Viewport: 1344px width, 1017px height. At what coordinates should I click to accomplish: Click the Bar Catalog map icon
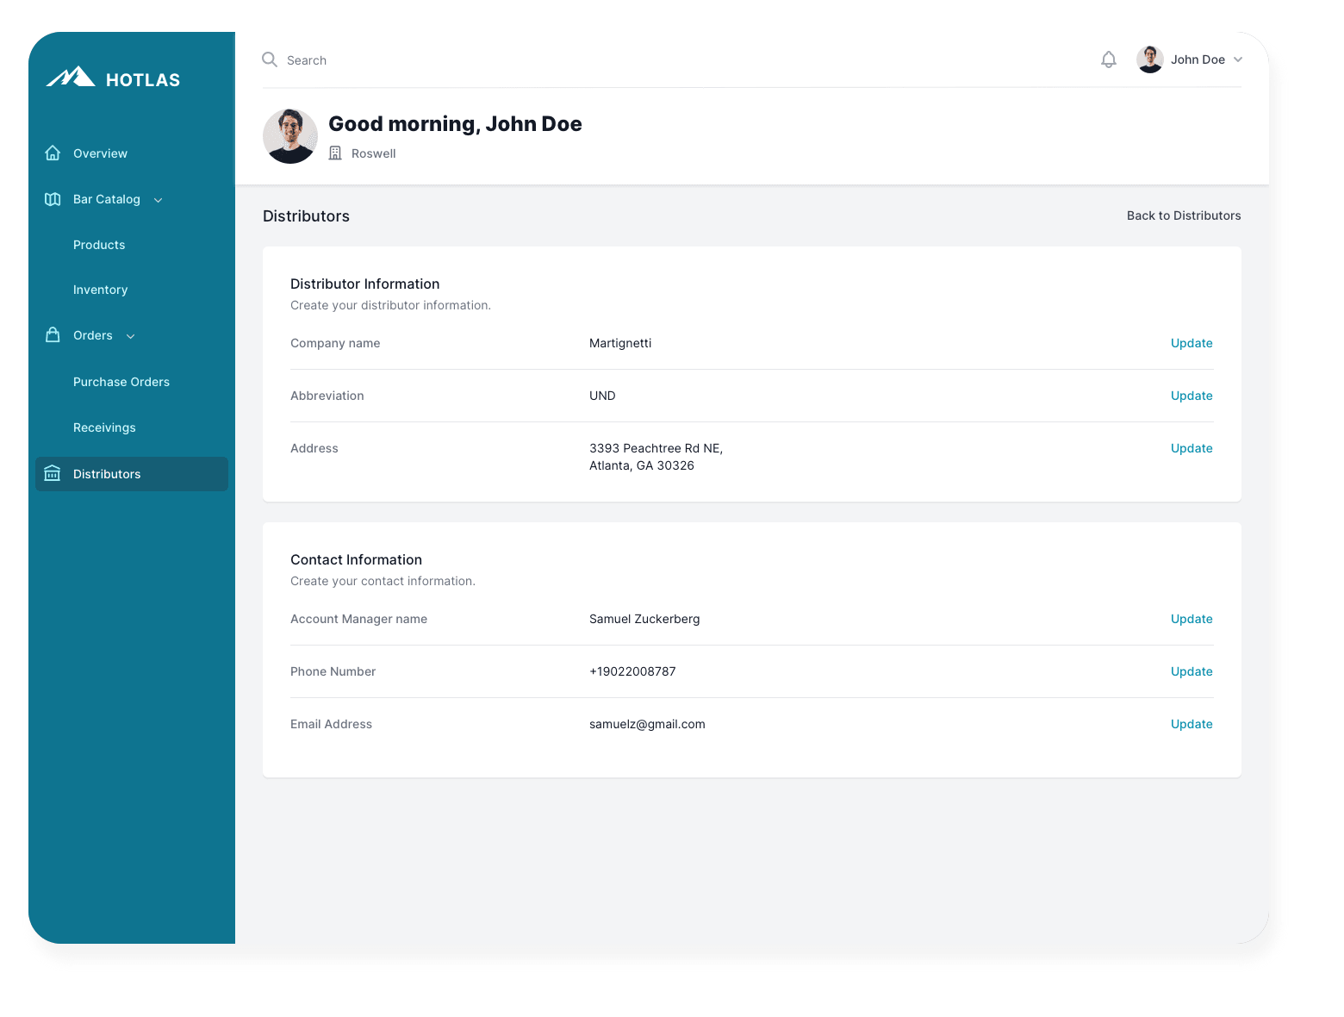click(x=53, y=199)
